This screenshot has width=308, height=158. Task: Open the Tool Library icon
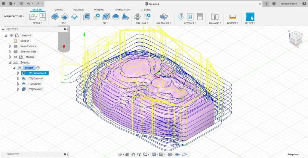pos(215,17)
